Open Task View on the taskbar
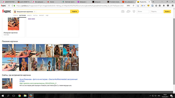Screen dimensions: 175x98 click(14, 96)
